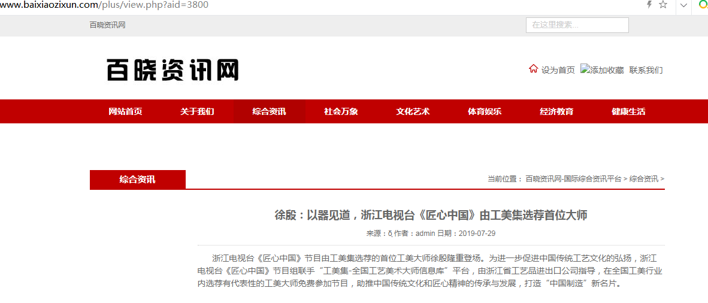Select the 综合资讯 nav item
This screenshot has width=708, height=303.
(x=269, y=111)
